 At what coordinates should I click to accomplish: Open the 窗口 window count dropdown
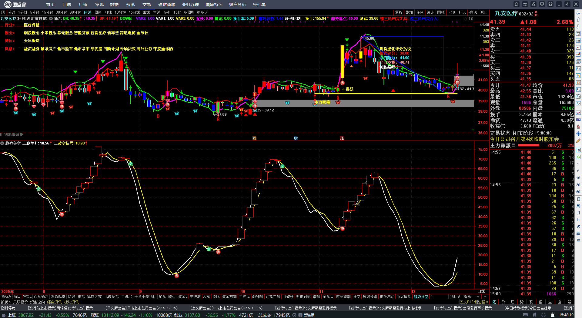point(17,296)
